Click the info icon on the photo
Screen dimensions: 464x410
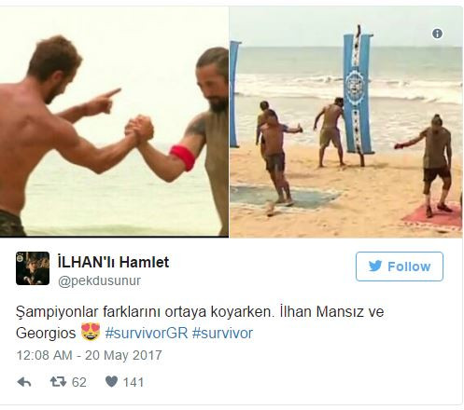tap(437, 34)
